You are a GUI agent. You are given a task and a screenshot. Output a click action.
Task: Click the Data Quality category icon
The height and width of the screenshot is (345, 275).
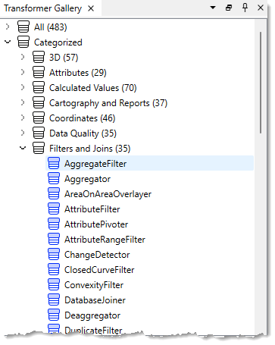tap(39, 133)
